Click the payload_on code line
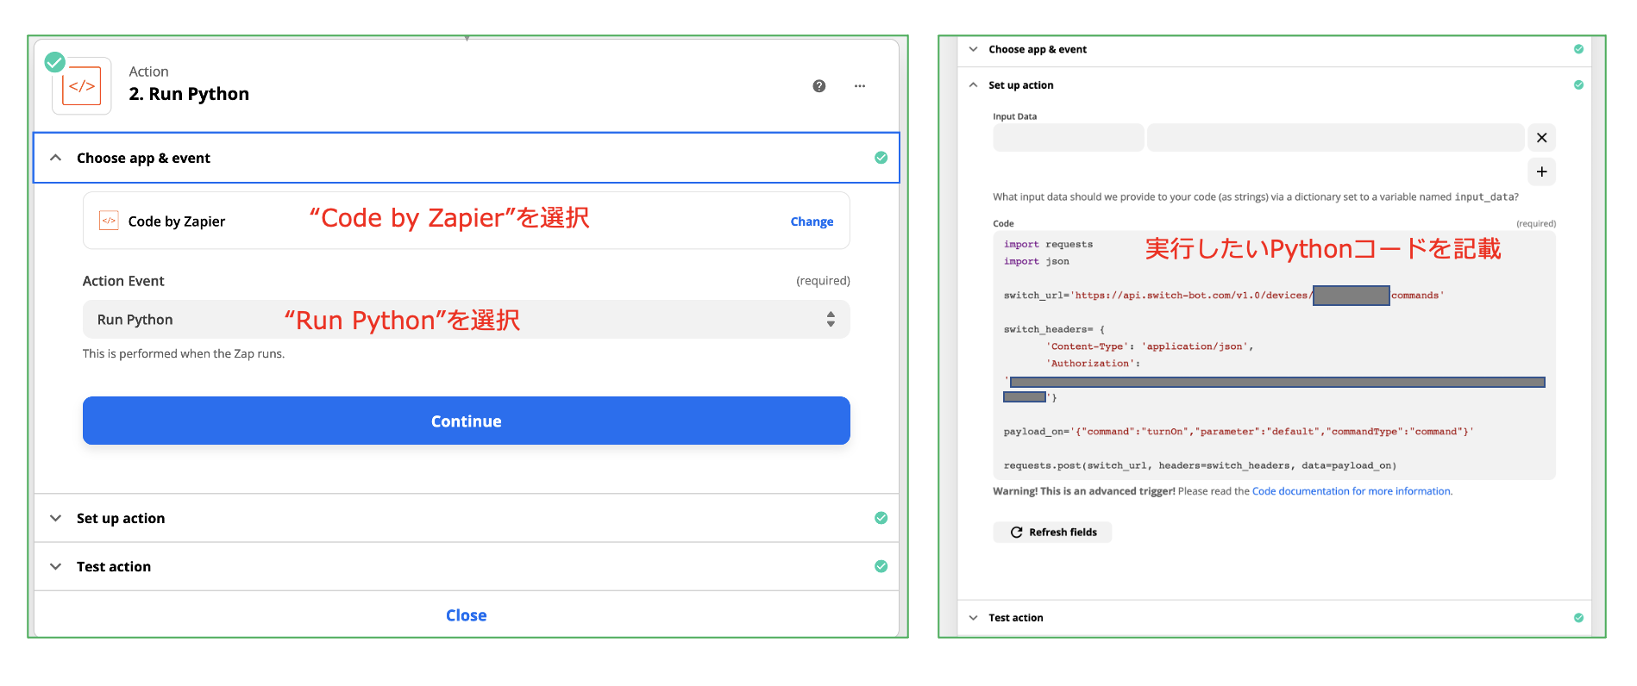The height and width of the screenshot is (686, 1637). coord(1239,431)
